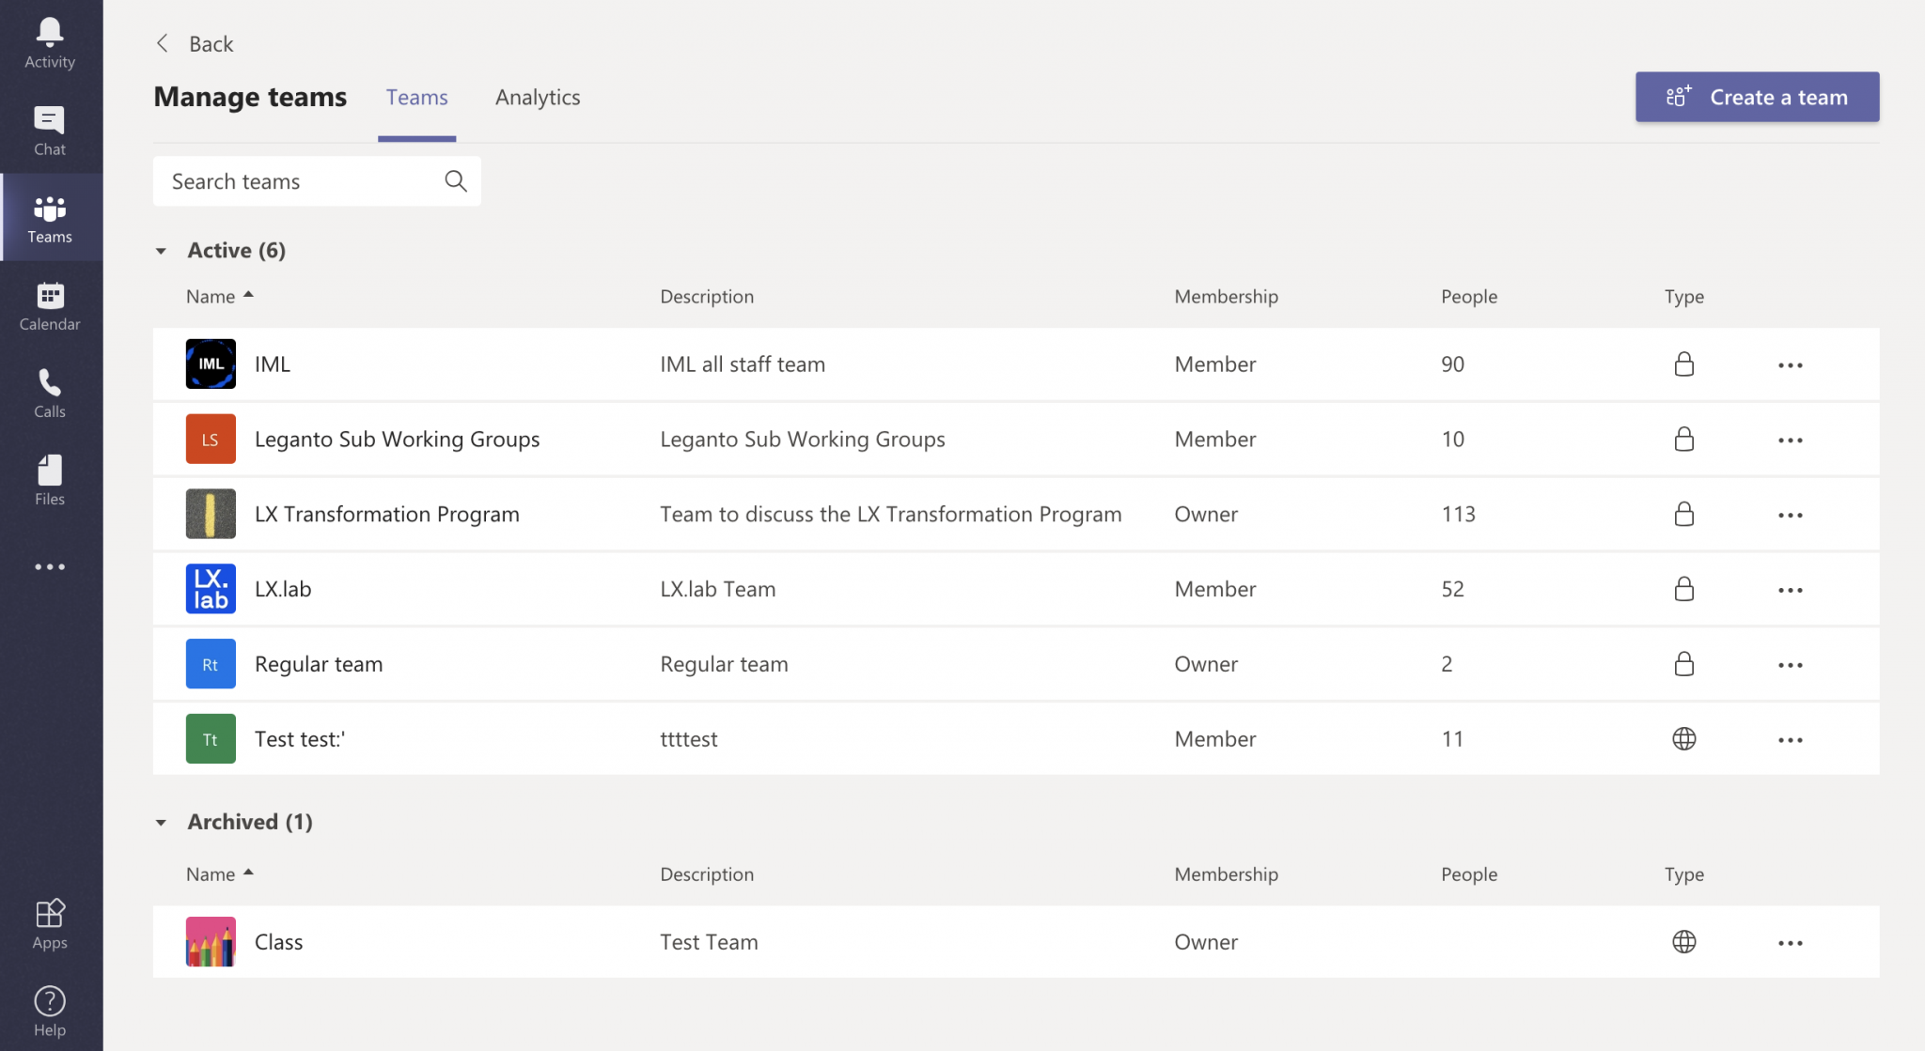
Task: Open more options for IML team
Action: click(1791, 365)
